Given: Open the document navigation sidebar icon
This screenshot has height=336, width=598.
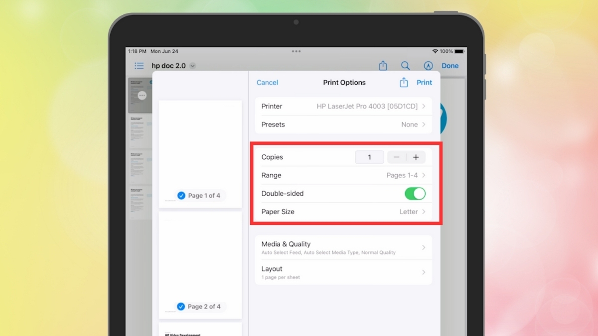Looking at the screenshot, I should click(139, 65).
